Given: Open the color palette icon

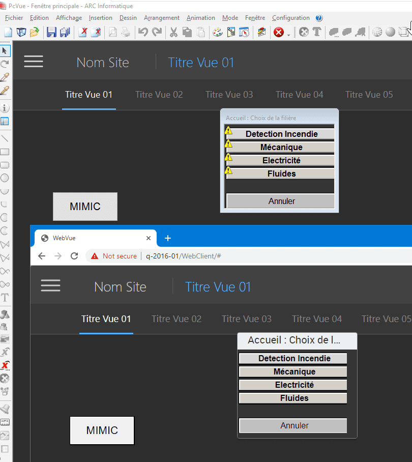Looking at the screenshot, I should [217, 32].
